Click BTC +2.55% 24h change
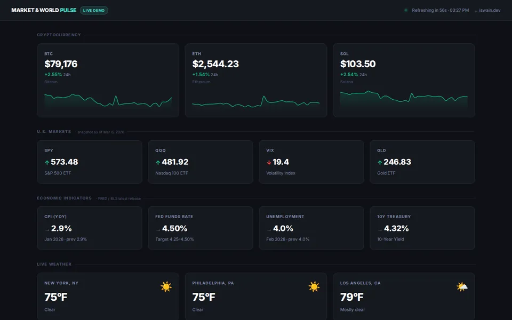The image size is (512, 320). tap(58, 75)
